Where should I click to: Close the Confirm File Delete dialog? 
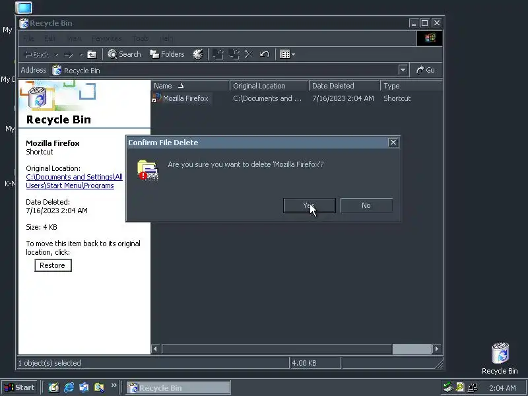point(393,143)
